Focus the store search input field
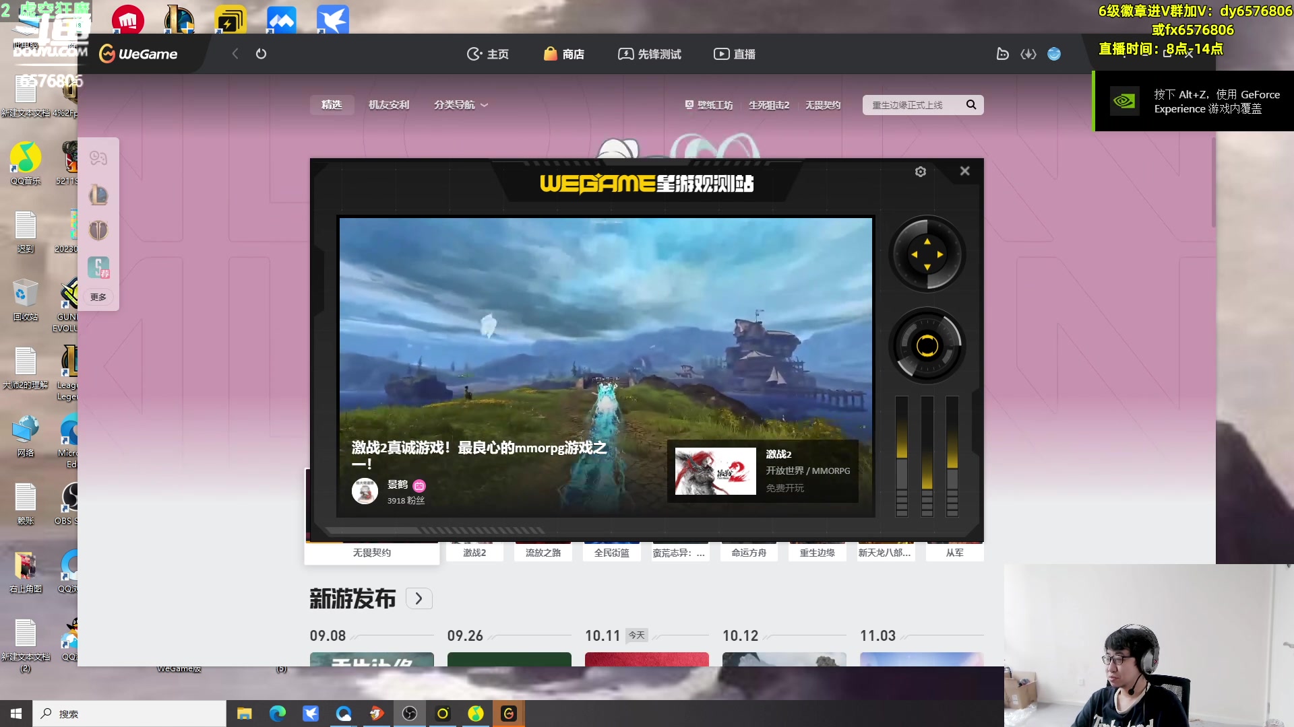The image size is (1294, 727). click(913, 105)
